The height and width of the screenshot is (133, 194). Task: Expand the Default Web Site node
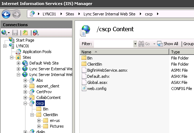click(x=18, y=63)
